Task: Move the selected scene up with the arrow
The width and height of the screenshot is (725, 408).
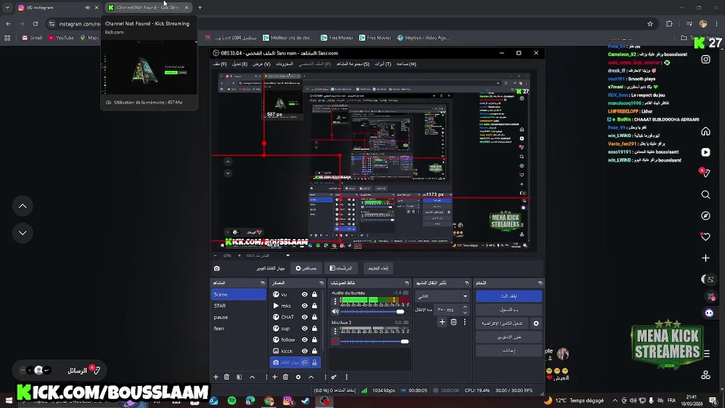Action: click(252, 377)
